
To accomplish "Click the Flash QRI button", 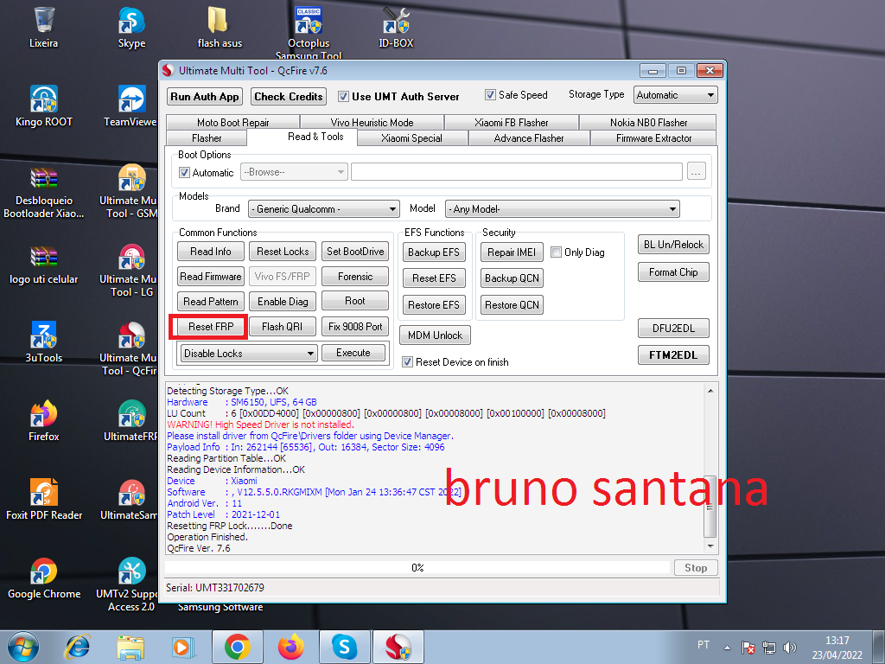I will click(283, 326).
